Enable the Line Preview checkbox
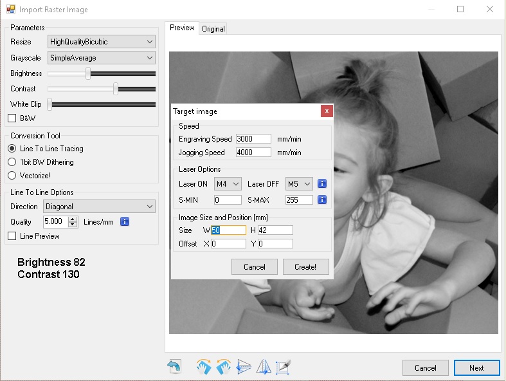The height and width of the screenshot is (381, 506). [12, 236]
